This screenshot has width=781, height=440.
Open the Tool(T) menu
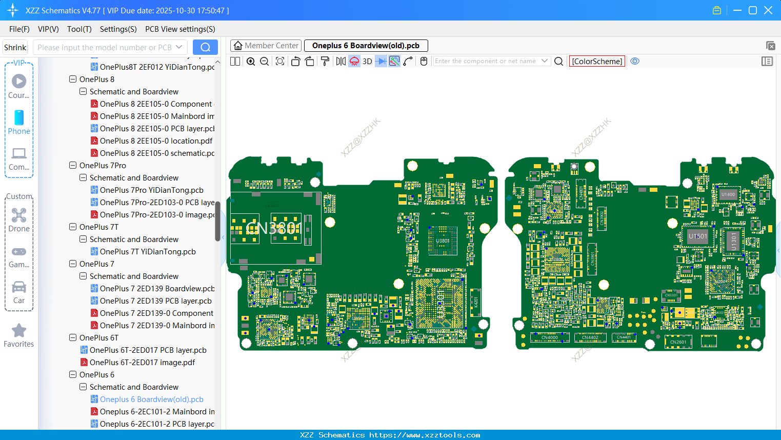pyautogui.click(x=79, y=29)
